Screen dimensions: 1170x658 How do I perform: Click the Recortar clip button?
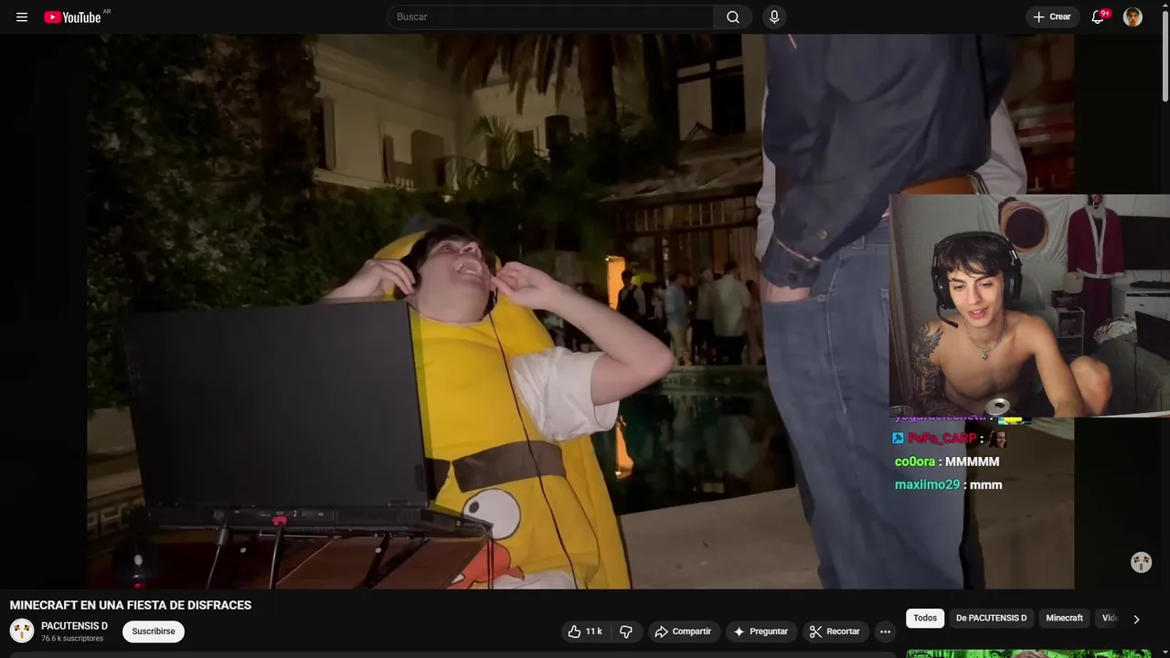point(835,631)
